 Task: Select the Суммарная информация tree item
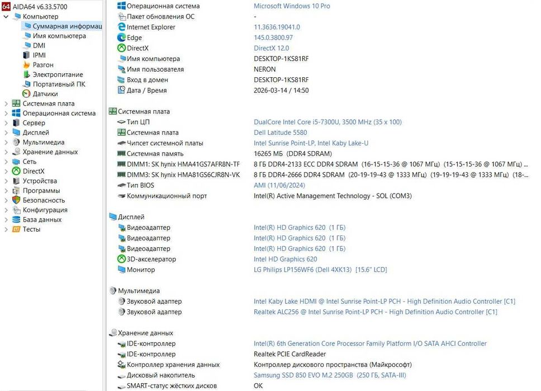pyautogui.click(x=63, y=26)
